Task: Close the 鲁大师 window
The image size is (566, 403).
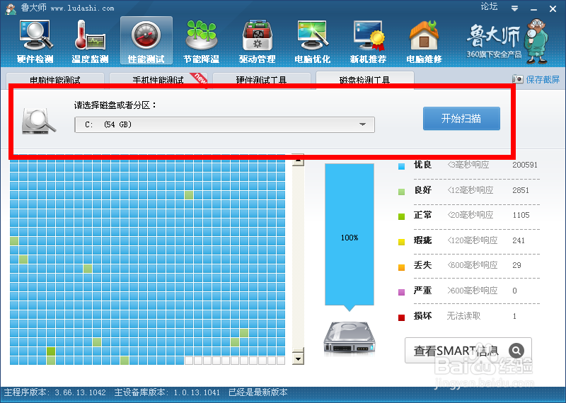Action: pyautogui.click(x=553, y=8)
